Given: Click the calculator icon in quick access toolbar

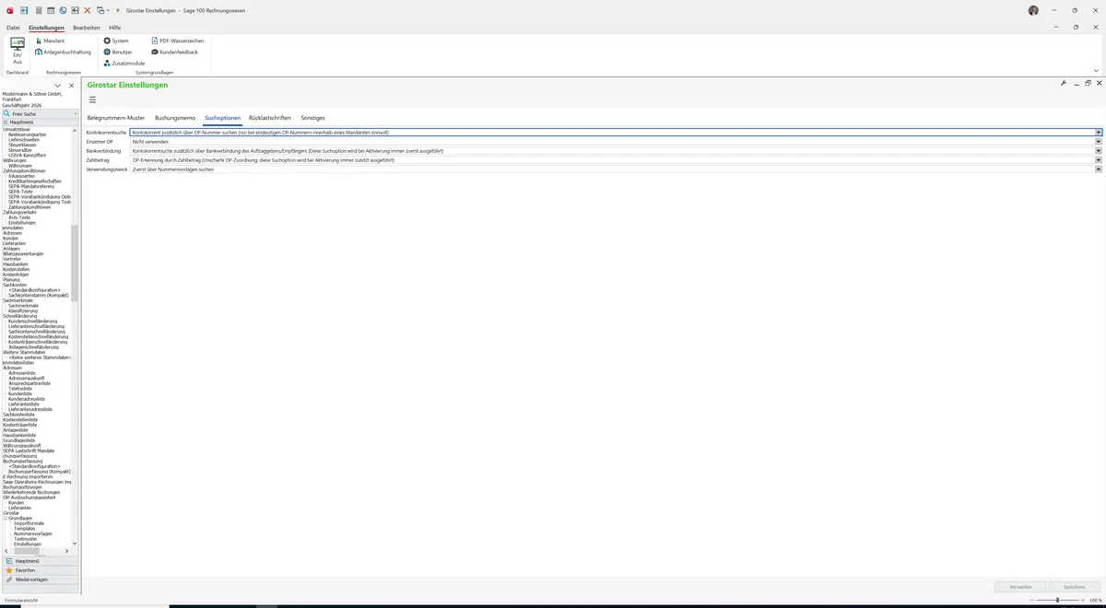Looking at the screenshot, I should click(38, 10).
